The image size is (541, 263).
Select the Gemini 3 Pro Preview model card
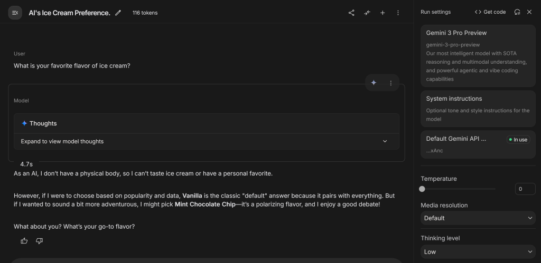point(478,55)
